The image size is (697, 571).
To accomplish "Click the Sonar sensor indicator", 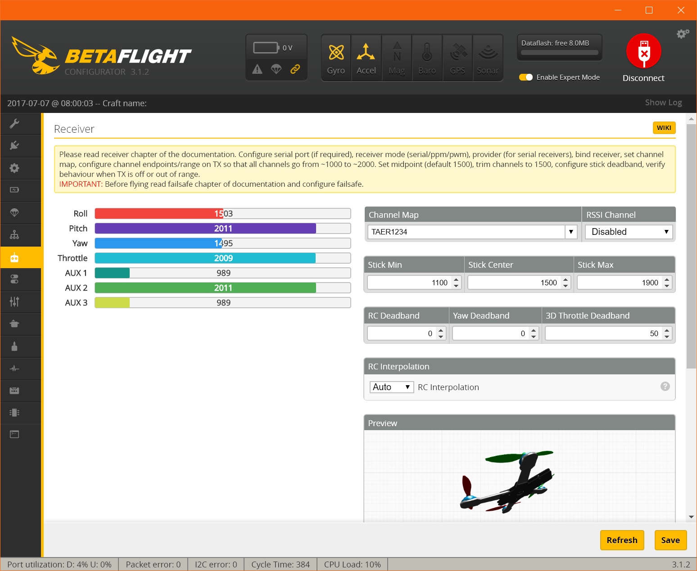I will pyautogui.click(x=488, y=58).
